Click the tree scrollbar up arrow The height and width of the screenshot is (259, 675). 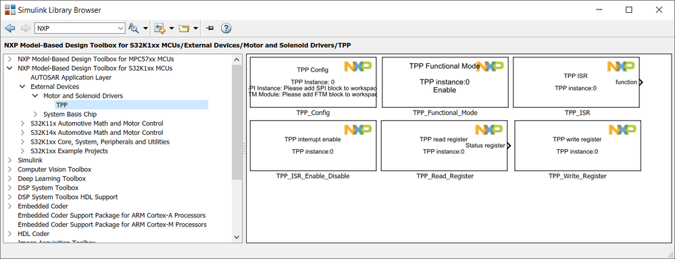point(236,59)
